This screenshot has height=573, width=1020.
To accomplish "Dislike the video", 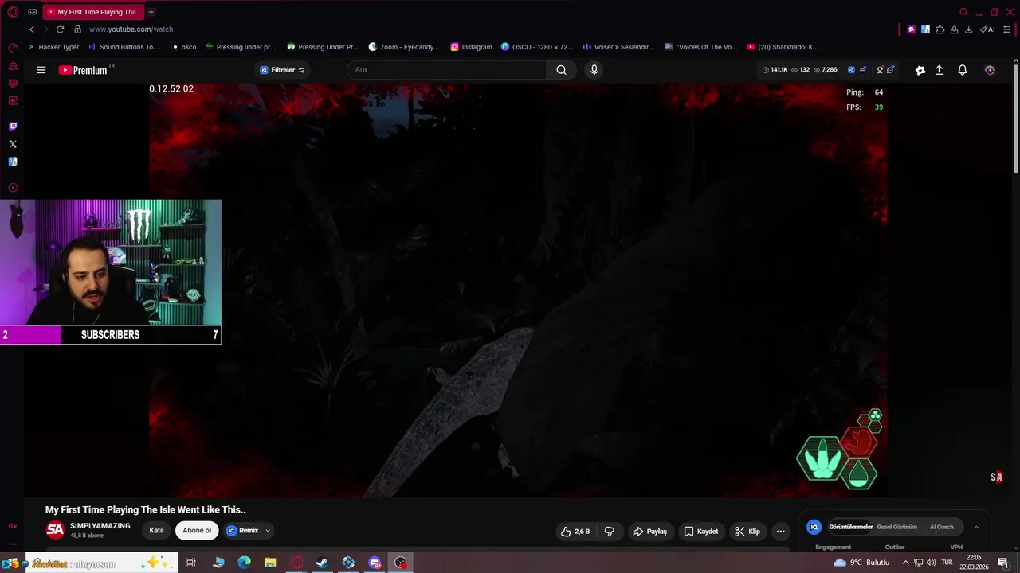I will coord(610,532).
